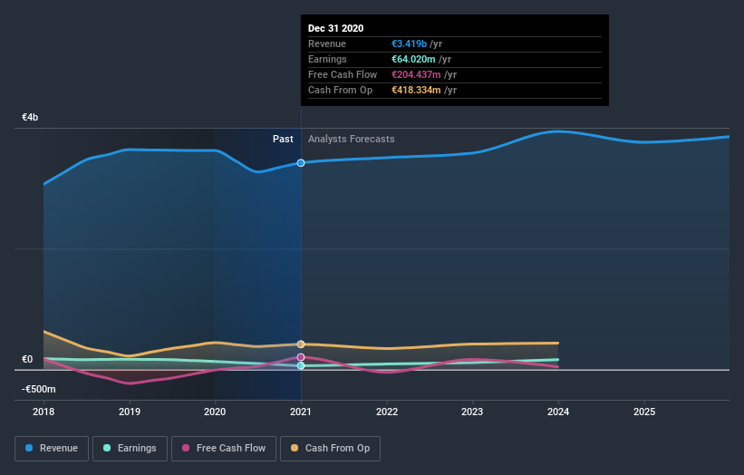Click the €0 y-axis label

pyautogui.click(x=27, y=359)
